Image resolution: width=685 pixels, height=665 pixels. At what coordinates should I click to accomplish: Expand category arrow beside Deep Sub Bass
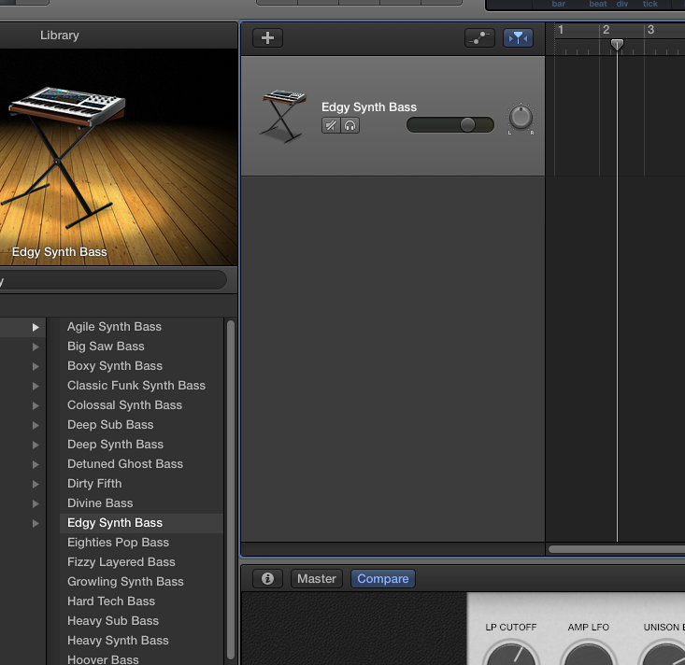tap(36, 425)
